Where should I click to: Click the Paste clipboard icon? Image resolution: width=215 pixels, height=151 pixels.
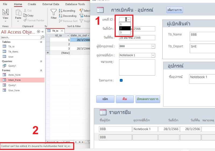point(18,13)
